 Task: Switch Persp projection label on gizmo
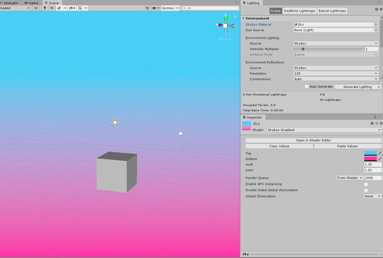(x=225, y=39)
